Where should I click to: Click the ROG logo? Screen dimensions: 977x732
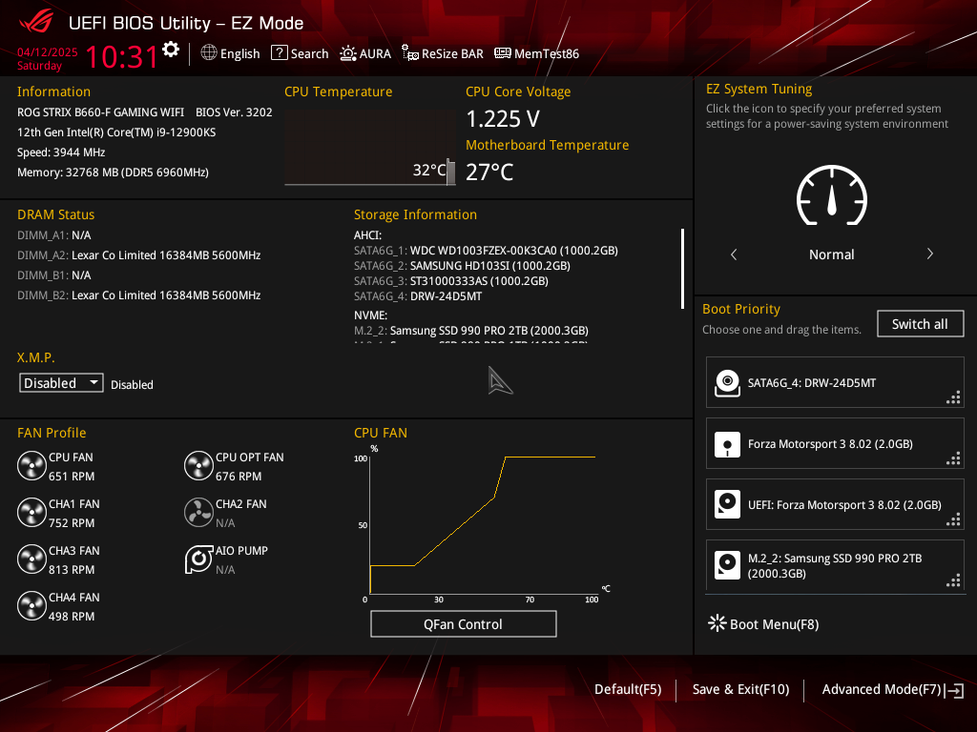tap(36, 22)
